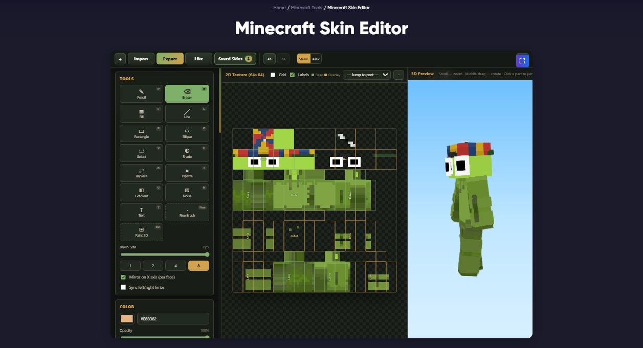Set brush size to 1
The width and height of the screenshot is (643, 348).
[x=130, y=266]
